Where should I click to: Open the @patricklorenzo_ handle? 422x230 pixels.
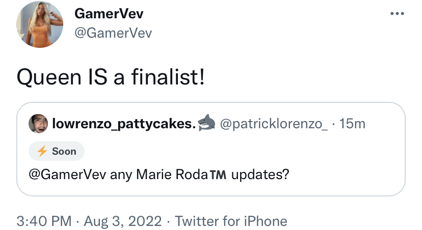[274, 124]
